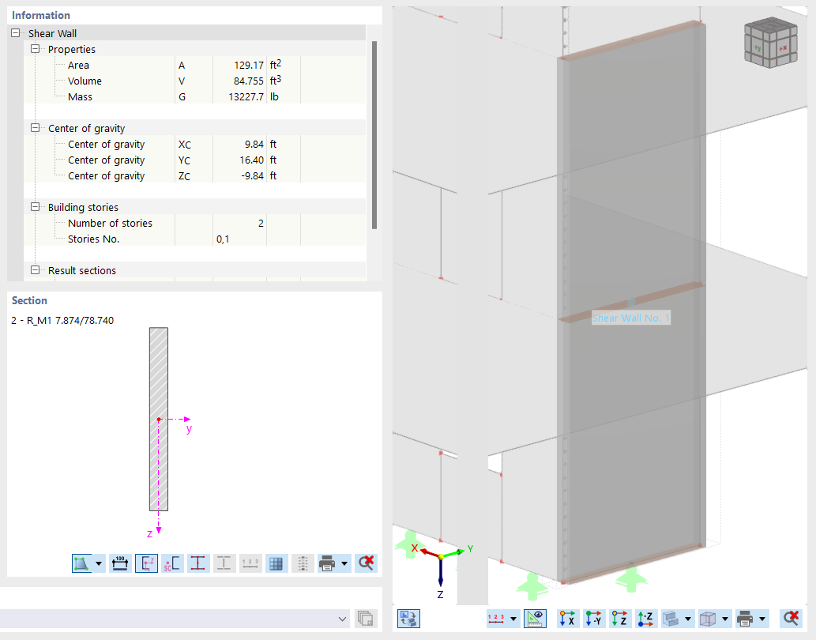Toggle the section axes display

[146, 563]
